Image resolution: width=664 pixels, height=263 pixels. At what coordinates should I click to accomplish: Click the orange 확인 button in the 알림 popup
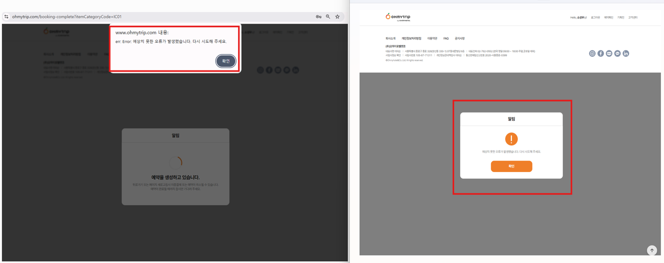pyautogui.click(x=511, y=166)
